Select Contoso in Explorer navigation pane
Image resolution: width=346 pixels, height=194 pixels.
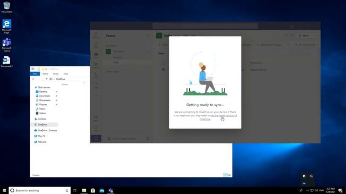tap(42, 119)
